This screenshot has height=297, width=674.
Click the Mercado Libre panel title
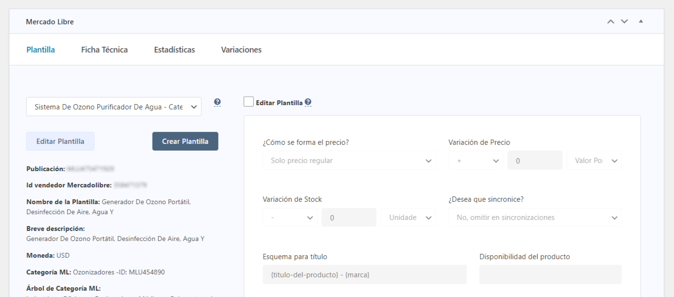tap(50, 22)
